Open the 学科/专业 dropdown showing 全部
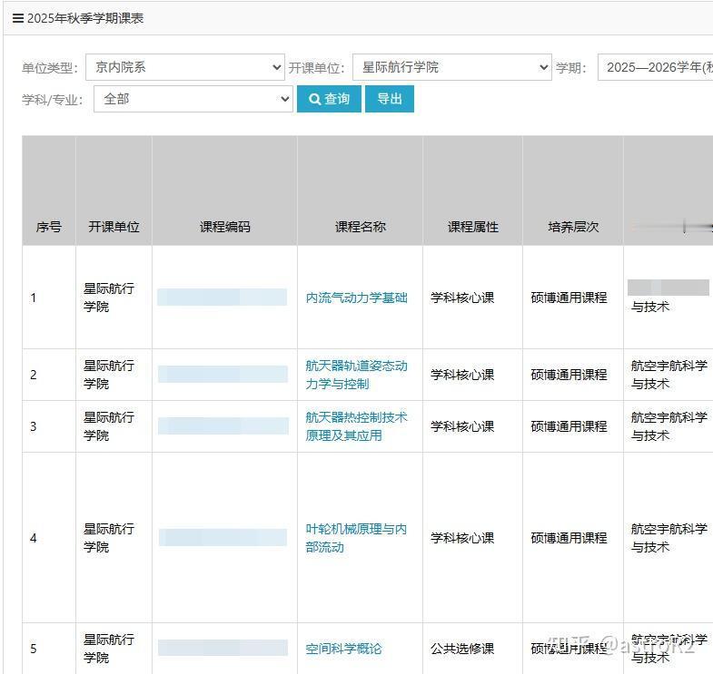 coord(193,99)
